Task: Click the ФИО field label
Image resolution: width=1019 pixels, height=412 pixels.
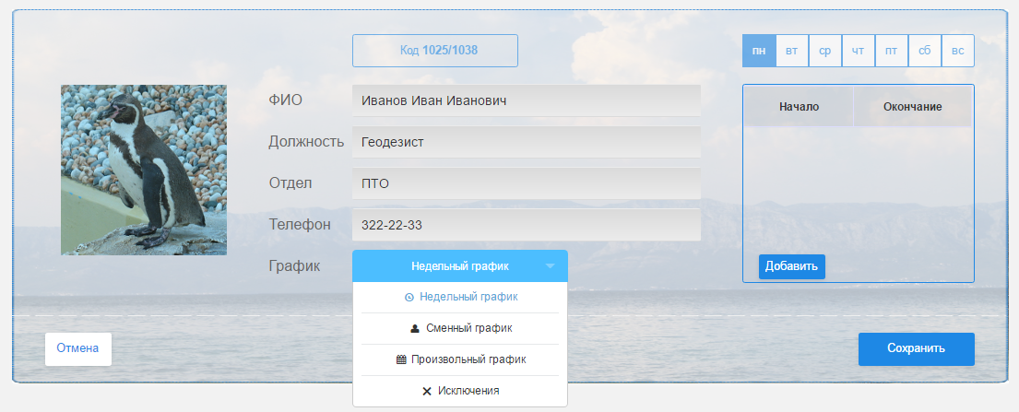Action: [x=285, y=100]
